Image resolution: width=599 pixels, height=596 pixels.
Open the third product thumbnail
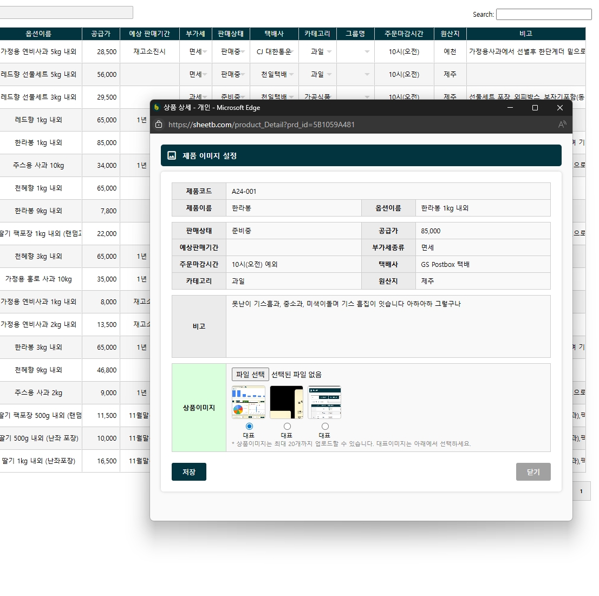click(324, 402)
